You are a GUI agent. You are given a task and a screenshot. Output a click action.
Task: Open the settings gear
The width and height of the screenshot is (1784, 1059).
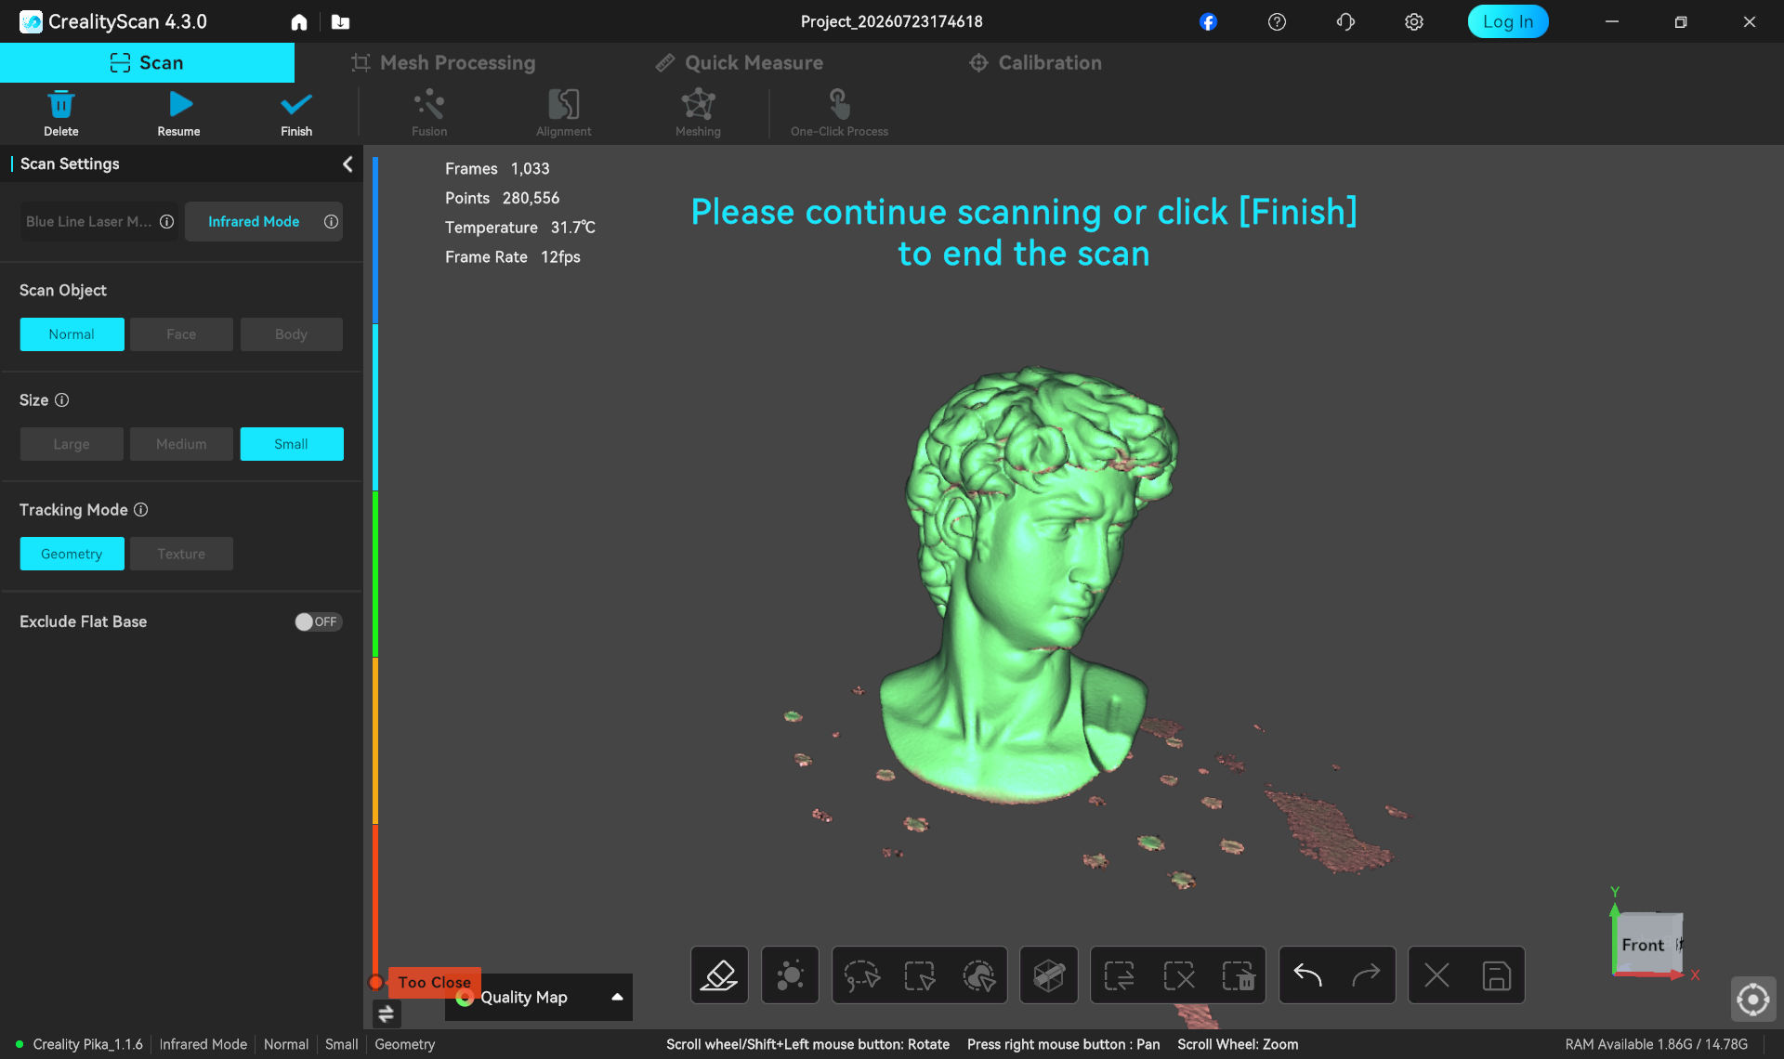click(x=1414, y=21)
